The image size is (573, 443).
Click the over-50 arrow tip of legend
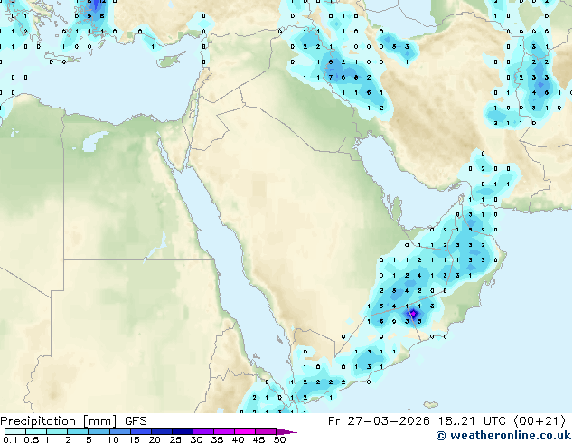pos(286,431)
